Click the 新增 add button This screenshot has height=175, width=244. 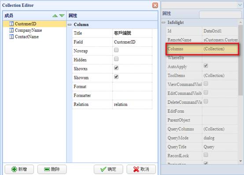[19, 169]
